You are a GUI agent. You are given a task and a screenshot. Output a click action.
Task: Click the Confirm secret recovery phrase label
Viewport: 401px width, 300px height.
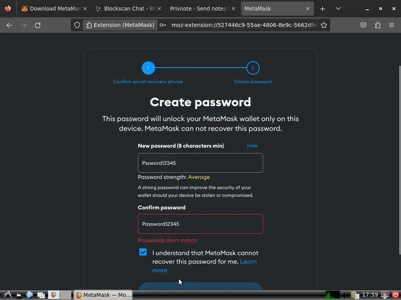coord(148,82)
